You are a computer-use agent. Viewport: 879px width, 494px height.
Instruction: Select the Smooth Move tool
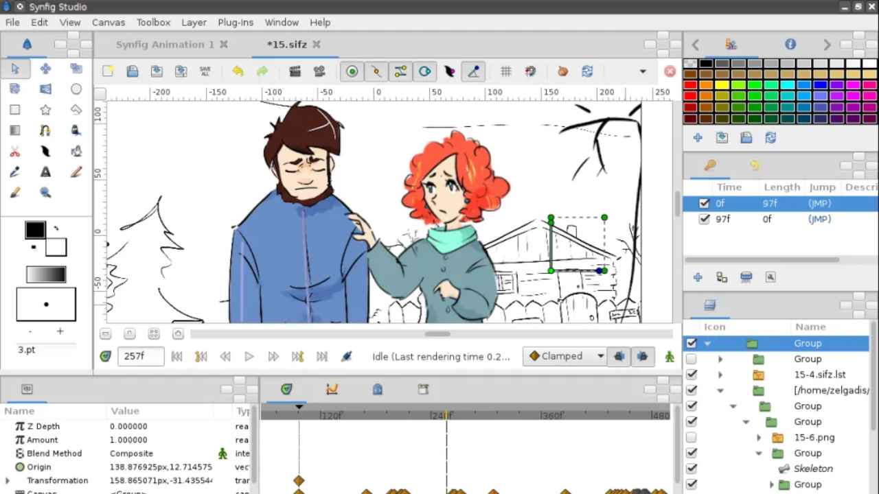[45, 69]
